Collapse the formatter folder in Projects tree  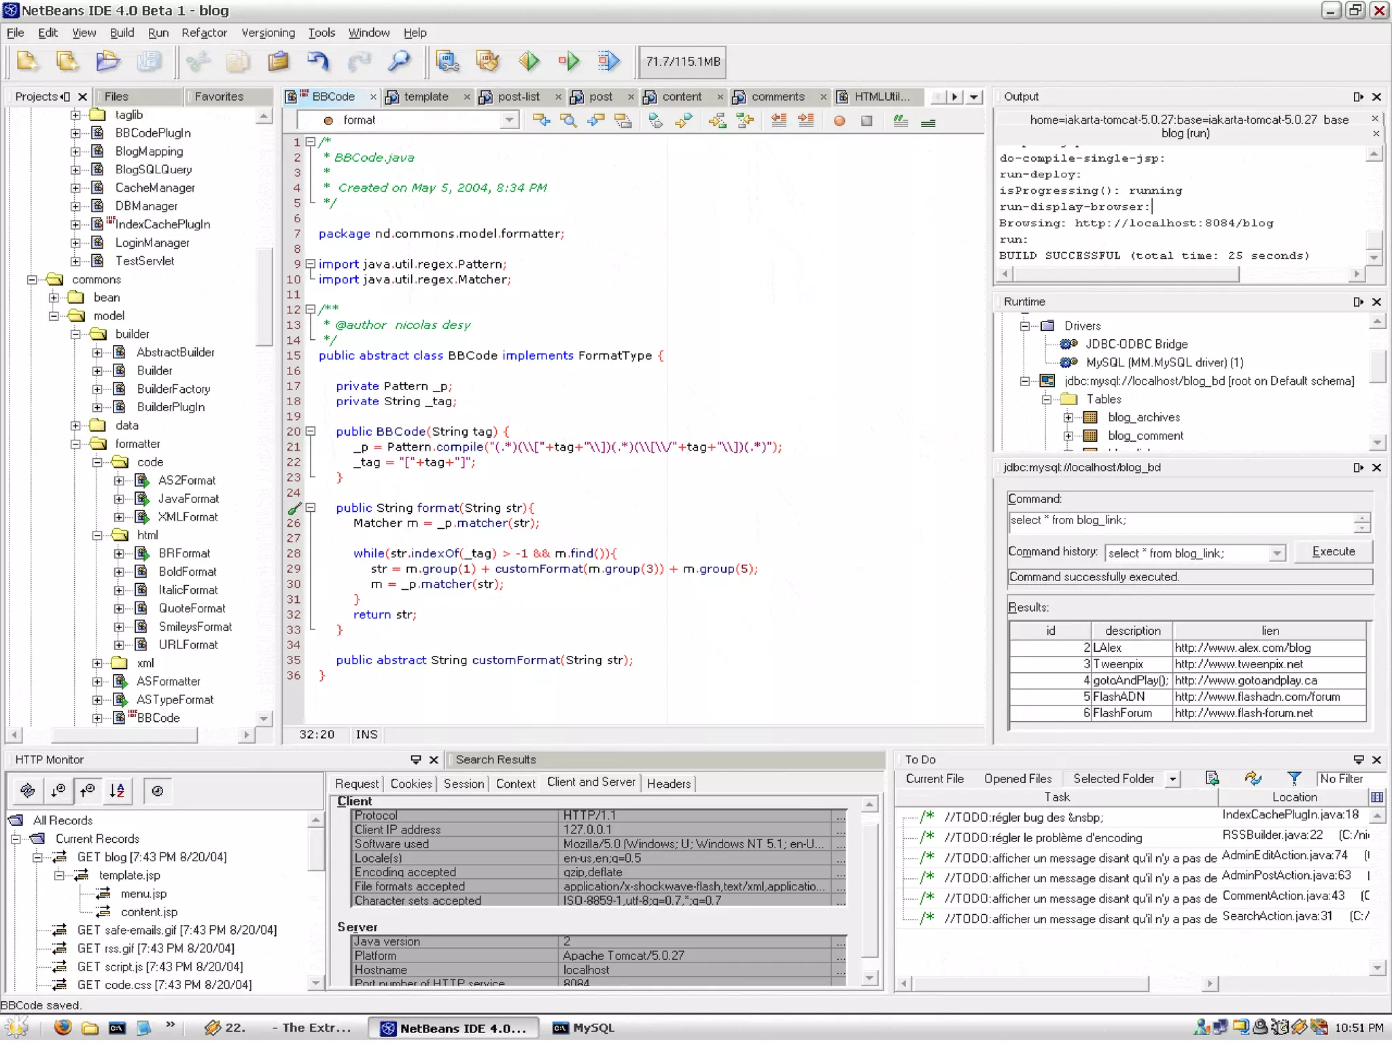click(75, 444)
